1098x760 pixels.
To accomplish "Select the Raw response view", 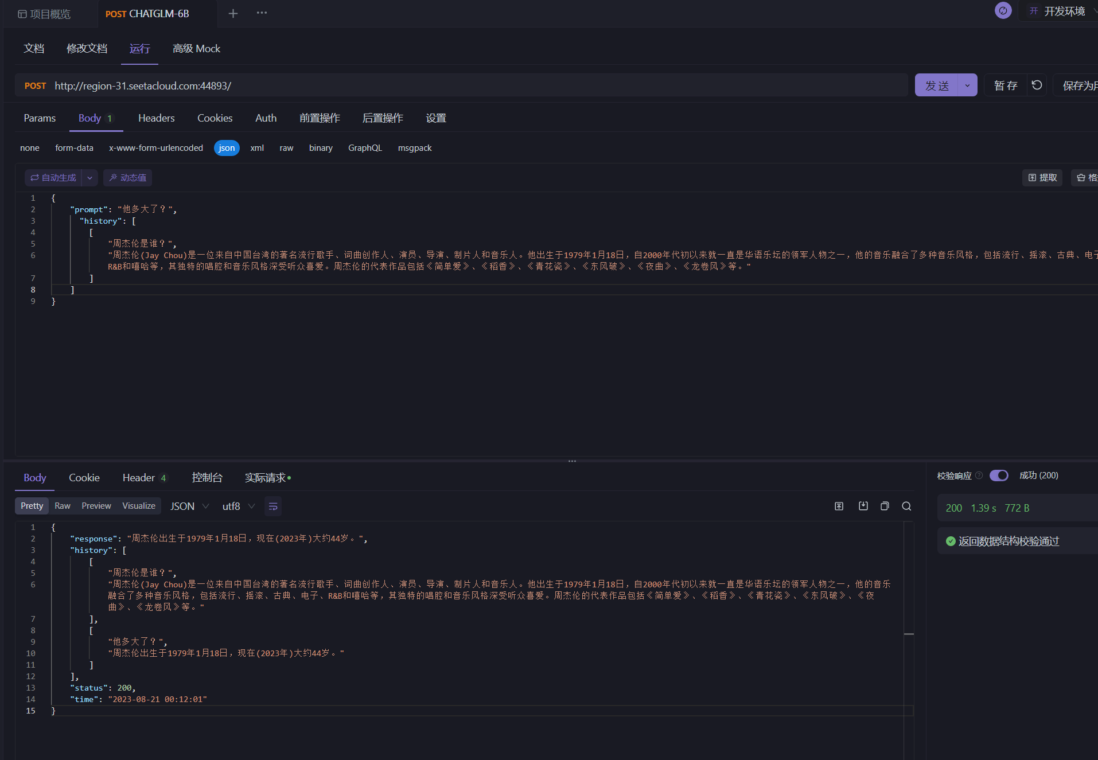I will [63, 506].
